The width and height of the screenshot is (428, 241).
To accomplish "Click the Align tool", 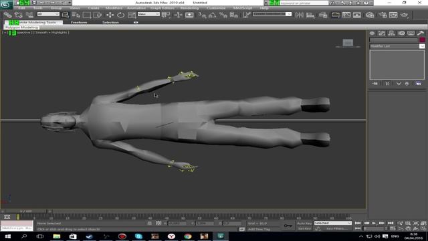I will click(310, 15).
